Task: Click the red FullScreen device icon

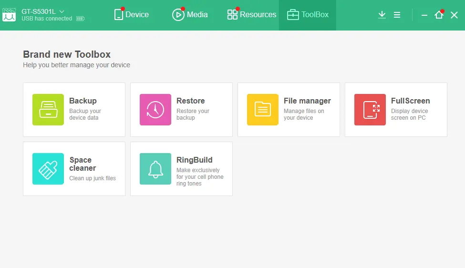Action: coord(370,110)
